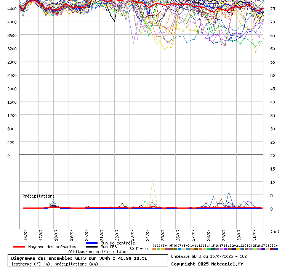
Task: Click the '(mm)' unit label
Action: (275, 232)
